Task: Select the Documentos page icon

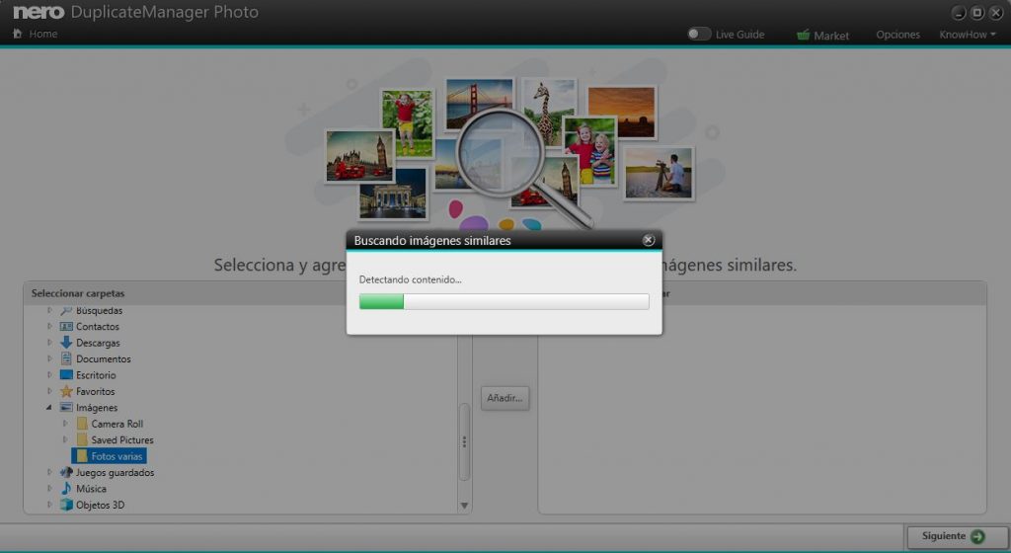Action: (66, 358)
